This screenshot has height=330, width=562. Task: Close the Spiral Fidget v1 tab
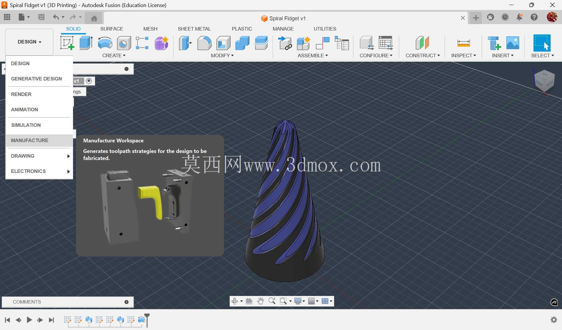(463, 18)
